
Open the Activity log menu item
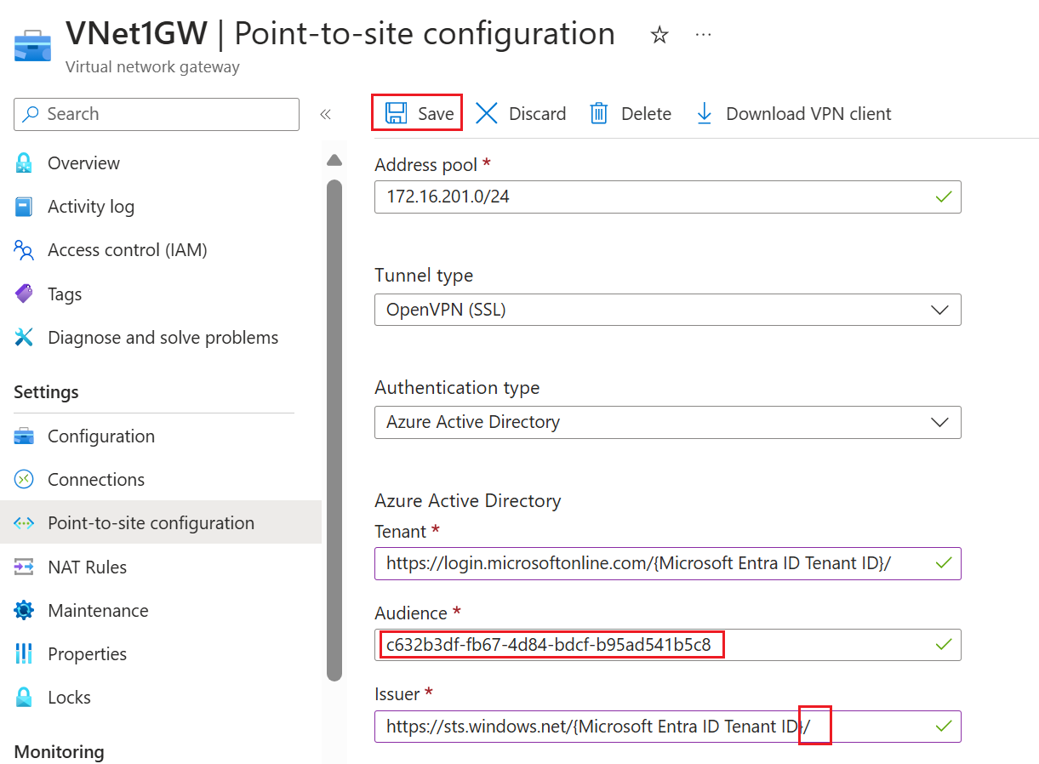point(90,207)
